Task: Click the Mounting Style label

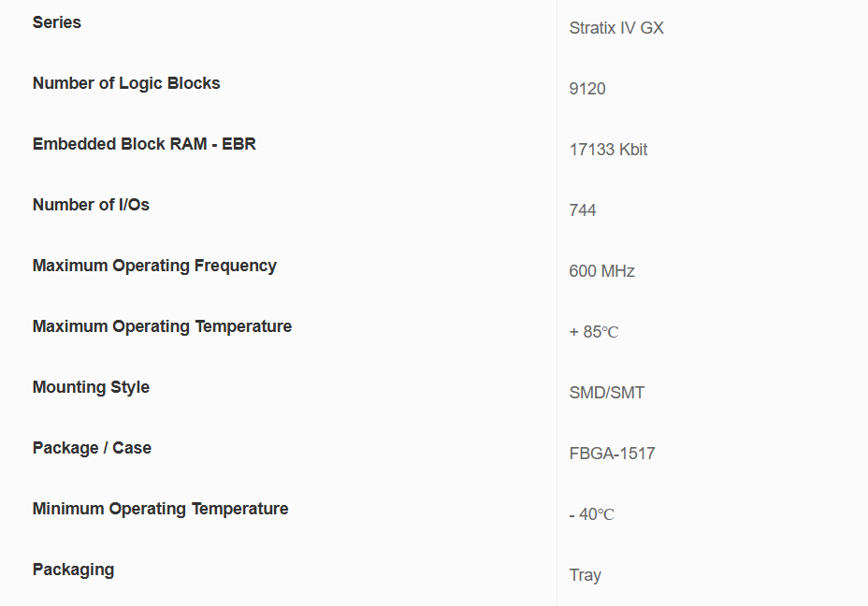Action: pyautogui.click(x=91, y=387)
